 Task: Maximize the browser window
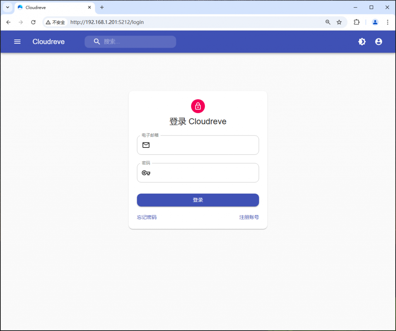[371, 7]
